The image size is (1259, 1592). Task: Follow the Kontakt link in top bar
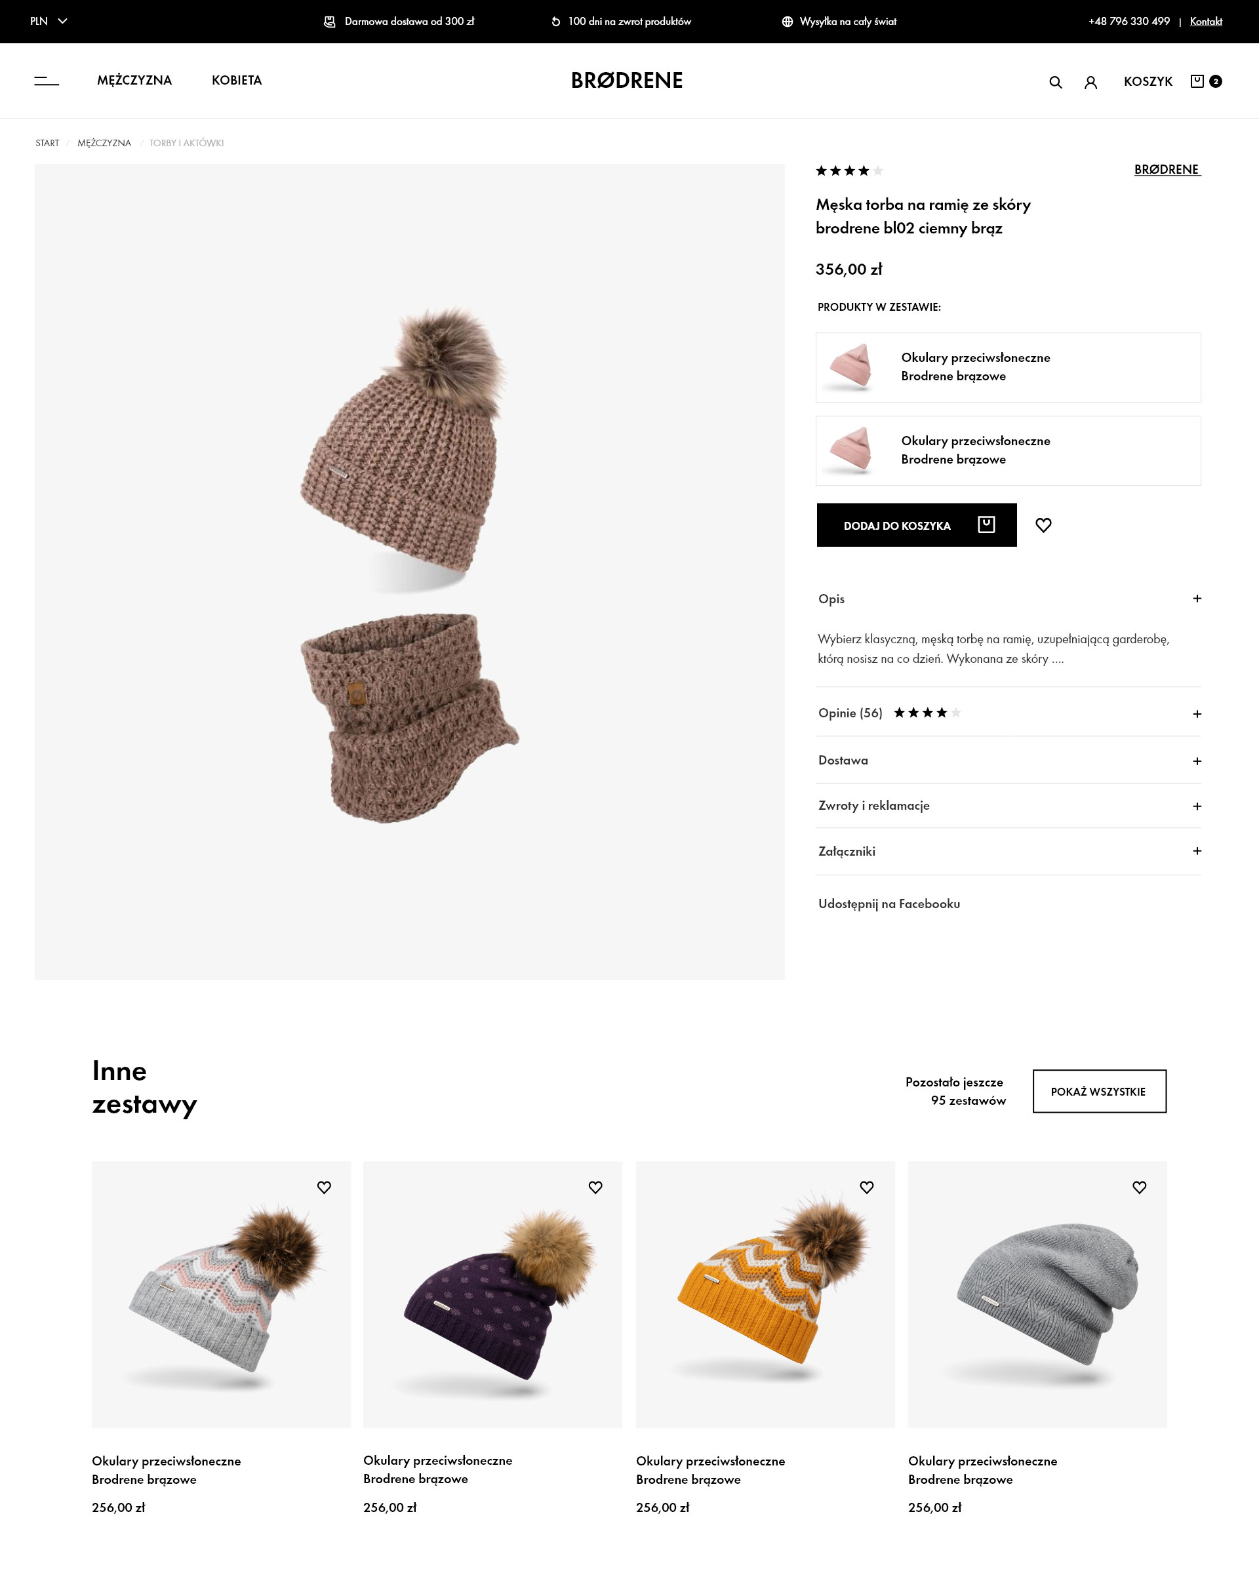1205,22
